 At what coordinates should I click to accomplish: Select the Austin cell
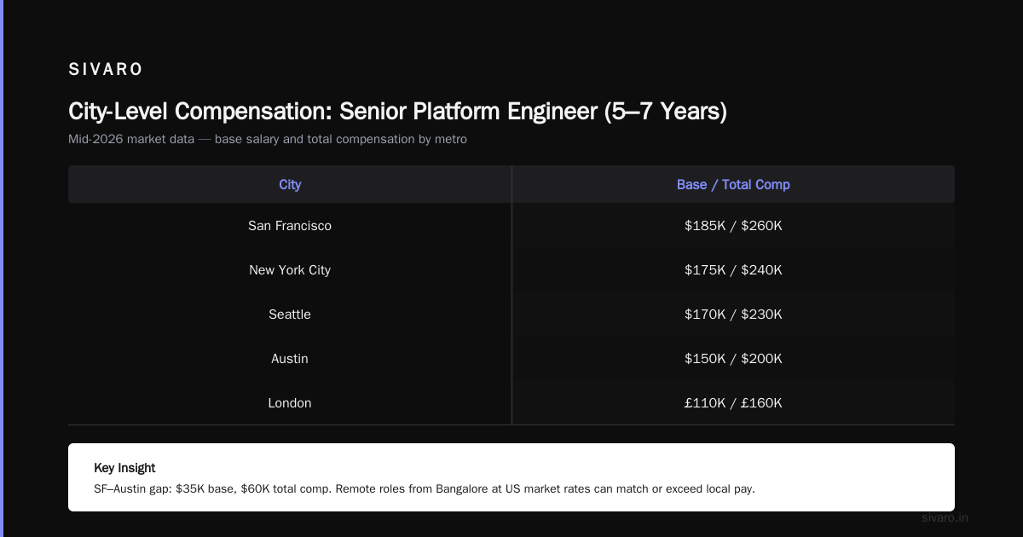click(x=290, y=359)
